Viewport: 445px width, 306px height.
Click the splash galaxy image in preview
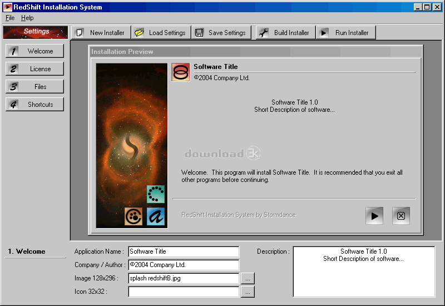point(132,146)
